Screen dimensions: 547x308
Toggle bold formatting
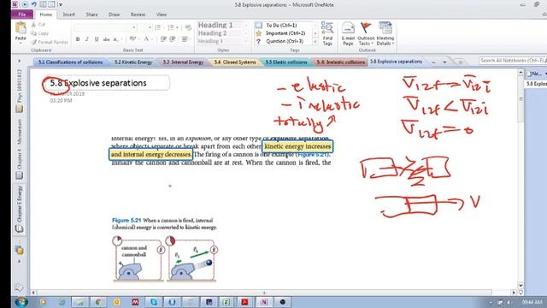[78, 39]
